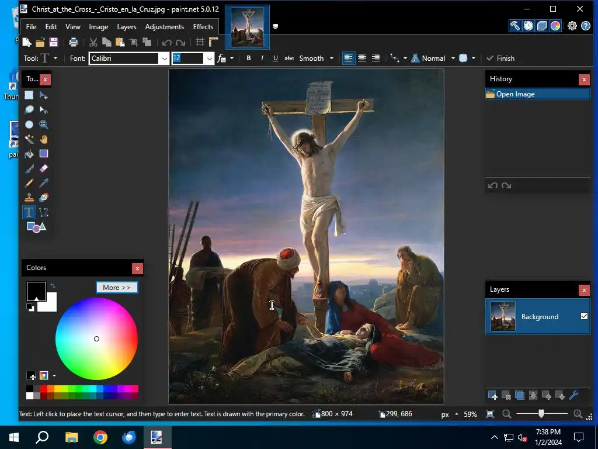
Task: Open the Effects menu
Action: [x=203, y=27]
